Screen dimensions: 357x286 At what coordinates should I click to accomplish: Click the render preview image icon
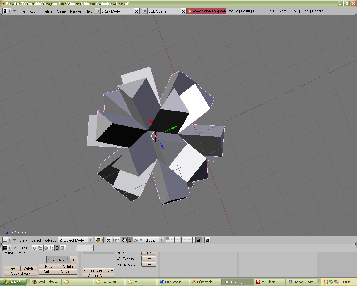pyautogui.click(x=207, y=240)
